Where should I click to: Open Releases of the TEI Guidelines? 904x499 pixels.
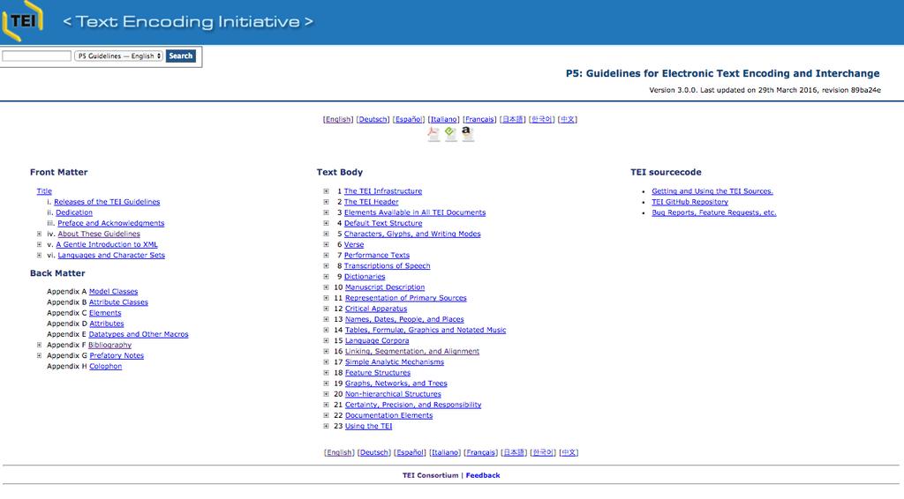tap(107, 202)
